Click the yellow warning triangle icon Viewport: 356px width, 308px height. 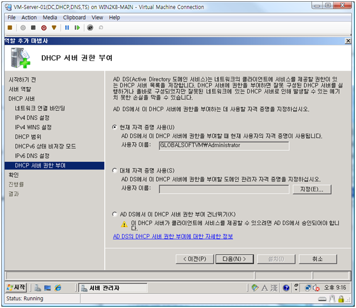coord(124,224)
